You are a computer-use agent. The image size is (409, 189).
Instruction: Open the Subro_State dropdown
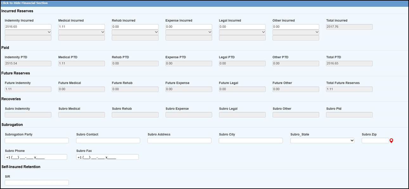(322, 141)
